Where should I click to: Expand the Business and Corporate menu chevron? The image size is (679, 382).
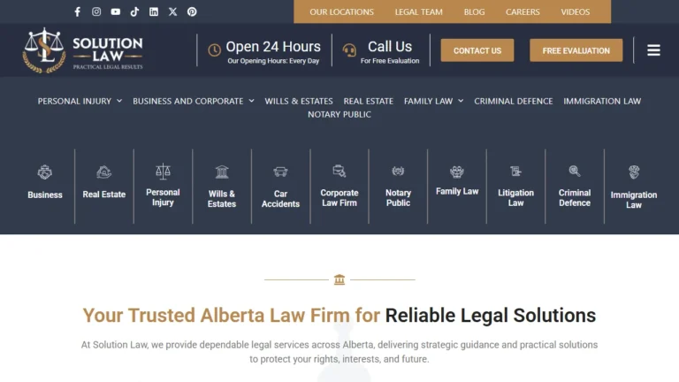coord(251,101)
